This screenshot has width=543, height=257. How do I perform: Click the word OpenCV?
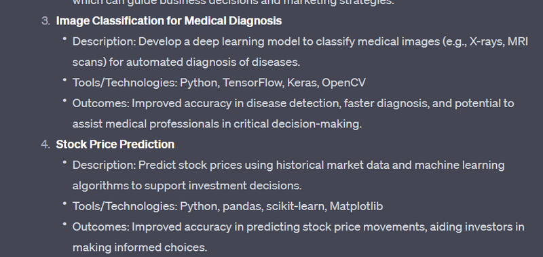tap(343, 83)
